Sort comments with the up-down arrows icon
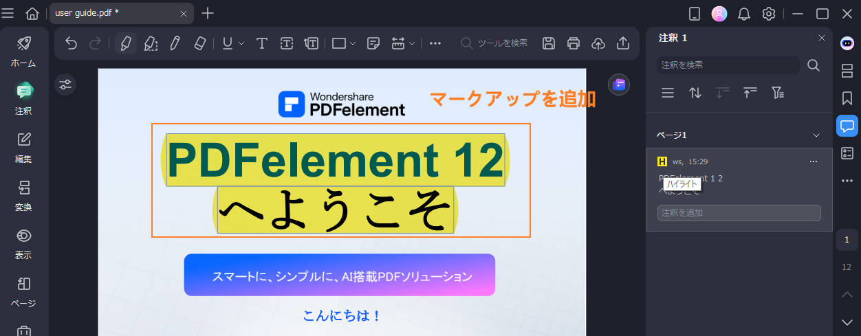The width and height of the screenshot is (861, 336). click(695, 93)
